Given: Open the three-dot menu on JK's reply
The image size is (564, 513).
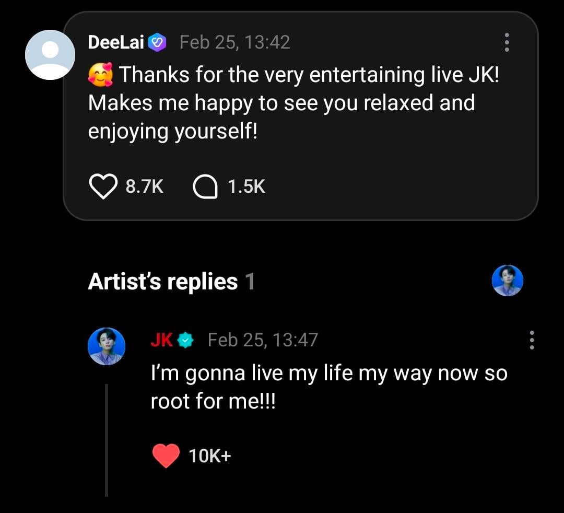Looking at the screenshot, I should pyautogui.click(x=532, y=340).
